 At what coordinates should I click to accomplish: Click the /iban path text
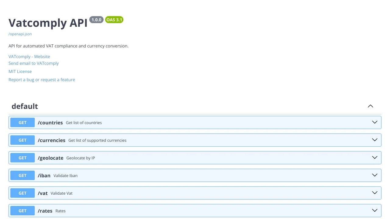[x=44, y=176]
